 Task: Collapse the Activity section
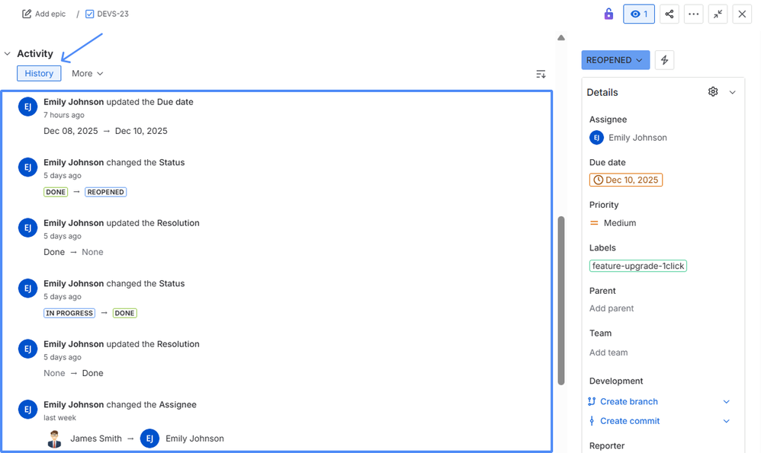(7, 53)
